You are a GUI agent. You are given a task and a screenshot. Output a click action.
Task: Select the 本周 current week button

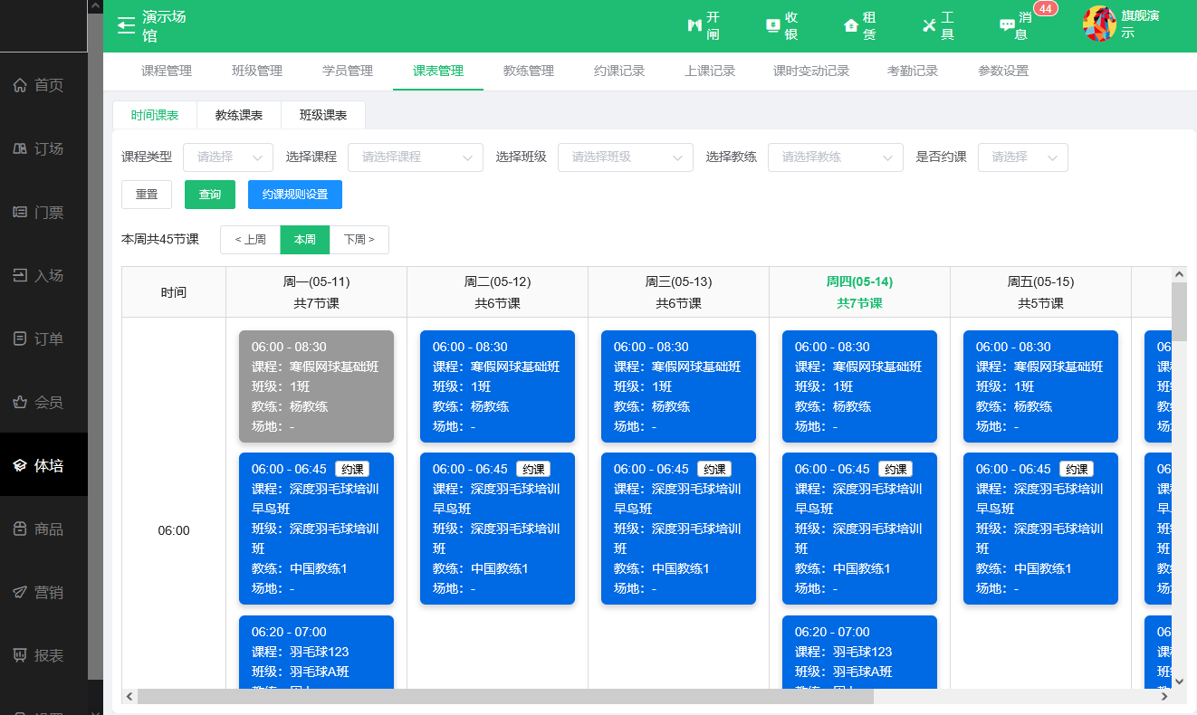pyautogui.click(x=305, y=240)
